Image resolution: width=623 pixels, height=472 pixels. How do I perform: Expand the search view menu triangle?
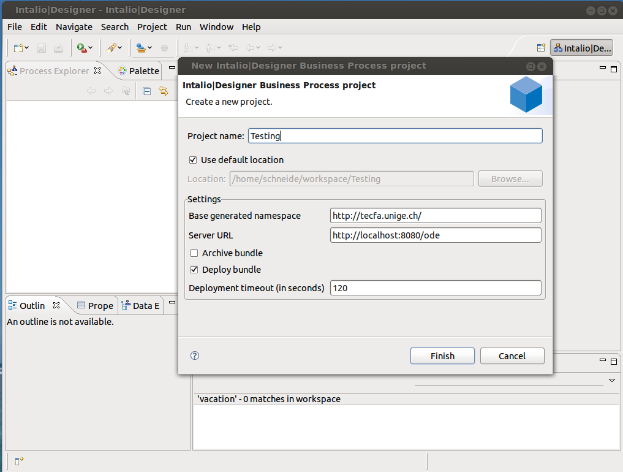click(x=611, y=381)
